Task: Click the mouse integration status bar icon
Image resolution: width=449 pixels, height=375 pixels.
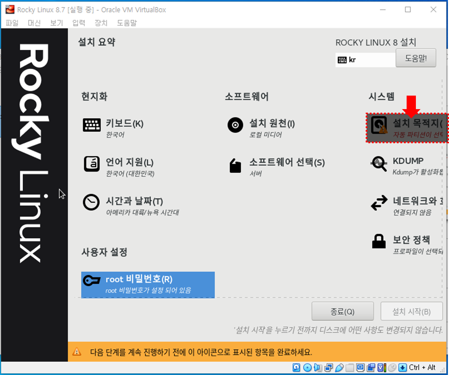Action: point(392,368)
